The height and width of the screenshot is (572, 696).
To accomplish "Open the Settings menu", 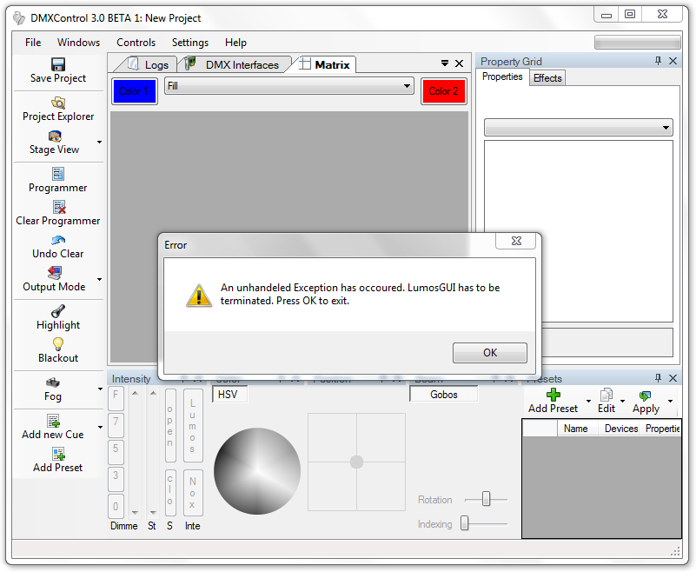I will coord(189,43).
